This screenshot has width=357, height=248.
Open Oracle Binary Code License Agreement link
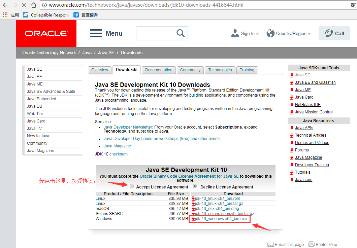coord(189,176)
